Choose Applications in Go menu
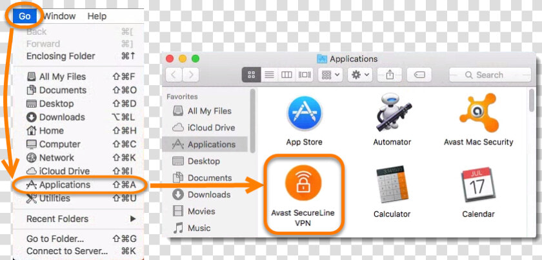The image size is (542, 260). tap(78, 185)
